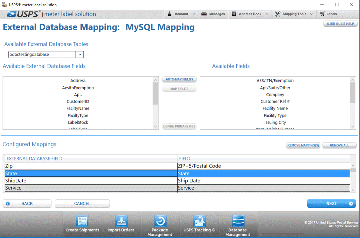The height and width of the screenshot is (238, 360).
Task: Open the database tables dropdown arrow
Action: click(80, 55)
